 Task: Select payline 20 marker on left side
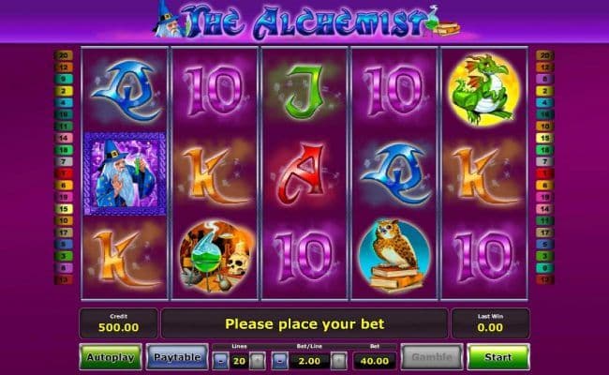point(64,55)
